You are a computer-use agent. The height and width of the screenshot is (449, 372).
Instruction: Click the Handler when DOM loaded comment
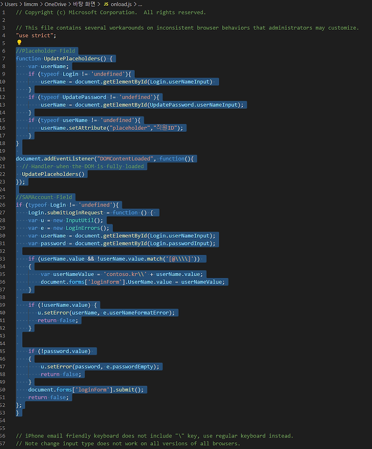[83, 166]
